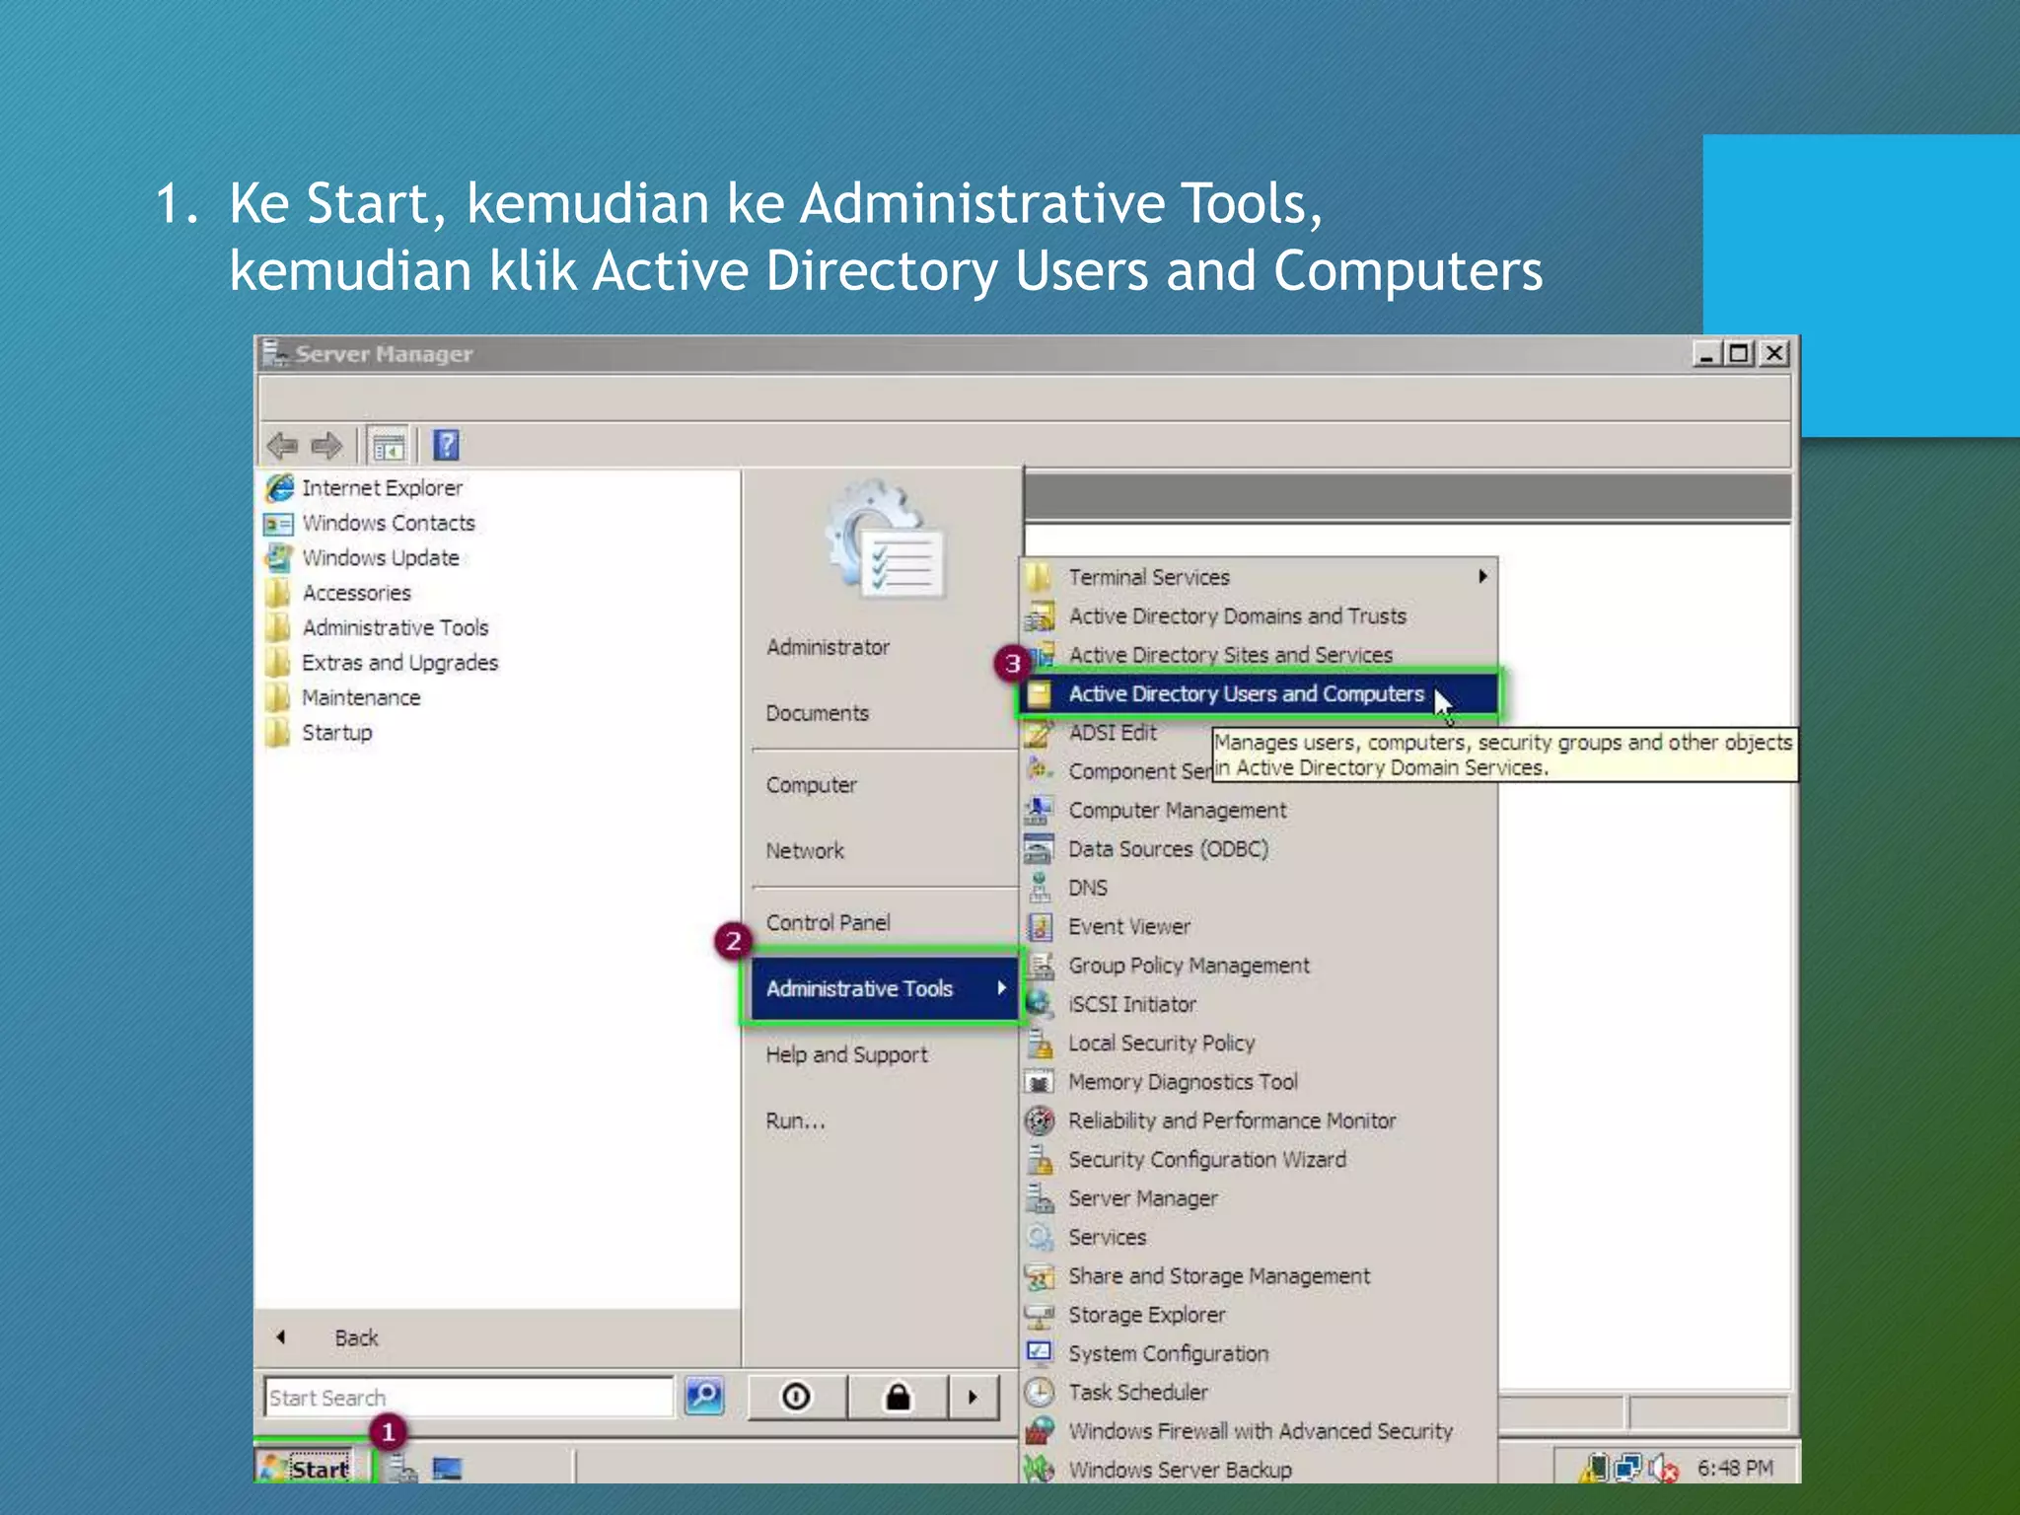
Task: Click the Windows Update icon
Action: coord(279,558)
